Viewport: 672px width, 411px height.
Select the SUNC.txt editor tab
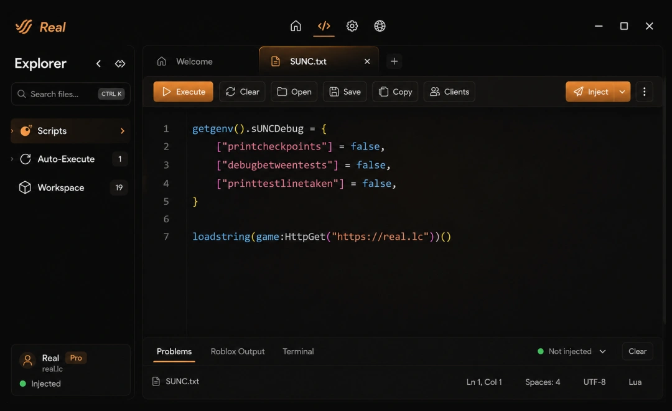pos(319,62)
